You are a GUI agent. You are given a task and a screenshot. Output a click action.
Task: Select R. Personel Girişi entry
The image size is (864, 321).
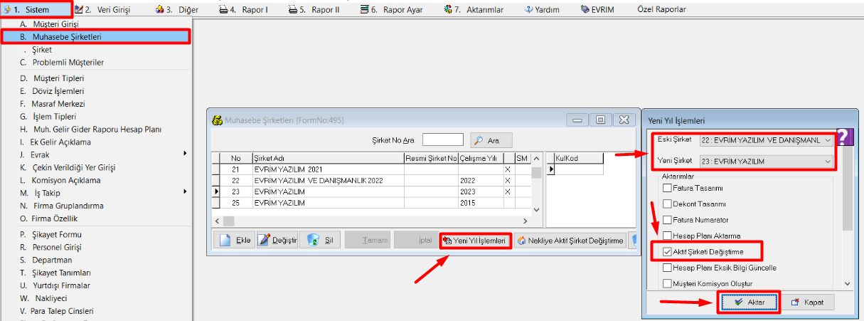coord(96,247)
